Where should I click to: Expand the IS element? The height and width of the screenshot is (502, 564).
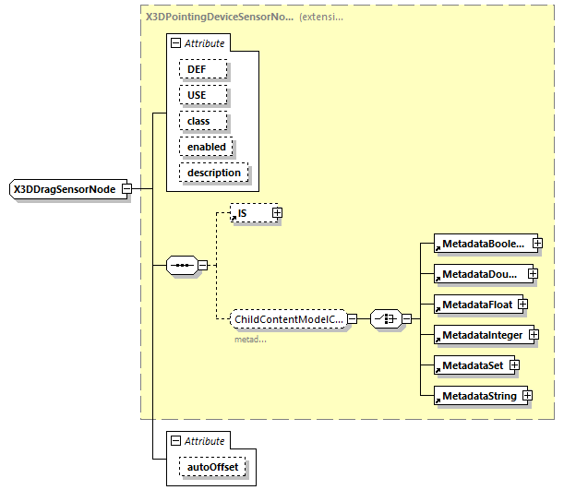(276, 213)
